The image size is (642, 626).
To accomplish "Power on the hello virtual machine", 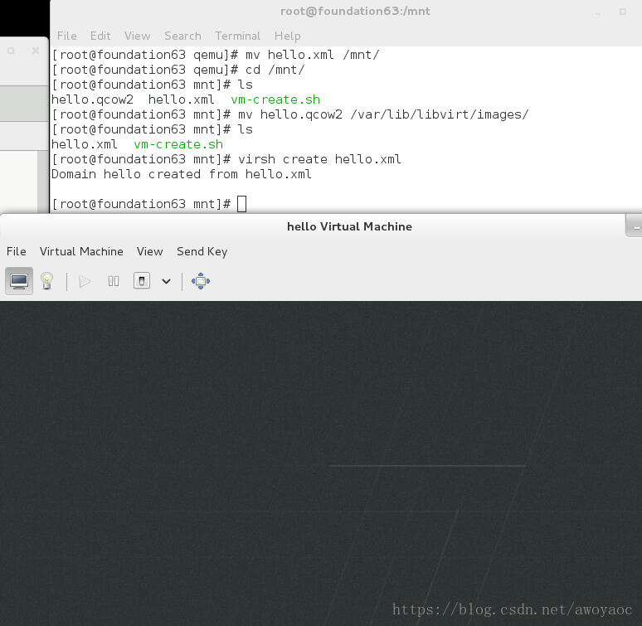I will 85,281.
